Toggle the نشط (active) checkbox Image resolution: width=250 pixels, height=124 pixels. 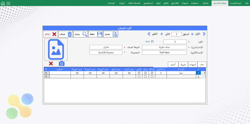(152, 41)
